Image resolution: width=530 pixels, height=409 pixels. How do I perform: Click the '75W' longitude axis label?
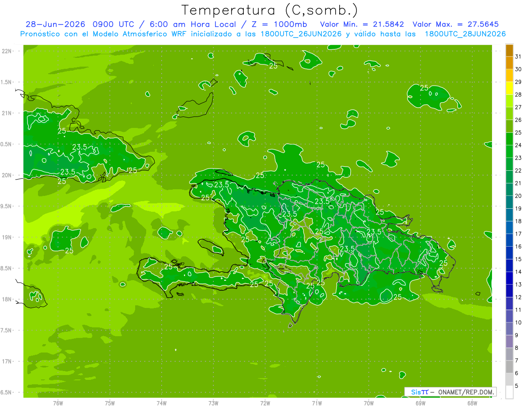(x=110, y=403)
